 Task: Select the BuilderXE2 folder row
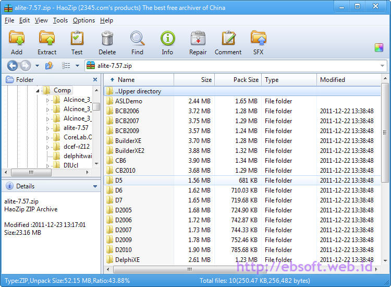[242, 151]
